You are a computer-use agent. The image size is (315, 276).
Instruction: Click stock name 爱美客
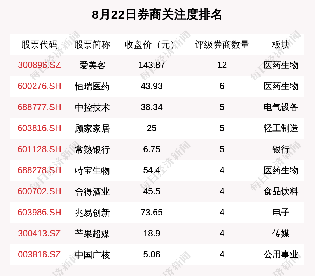(92, 66)
